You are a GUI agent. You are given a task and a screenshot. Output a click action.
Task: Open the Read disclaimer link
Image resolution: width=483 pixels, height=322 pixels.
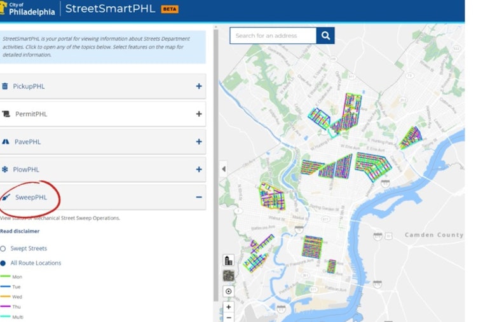point(20,231)
